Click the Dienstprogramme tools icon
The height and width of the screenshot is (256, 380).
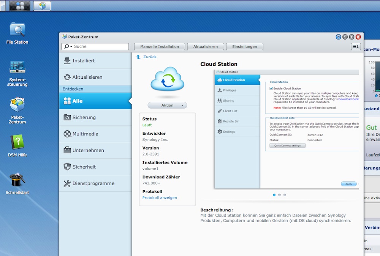pyautogui.click(x=67, y=183)
